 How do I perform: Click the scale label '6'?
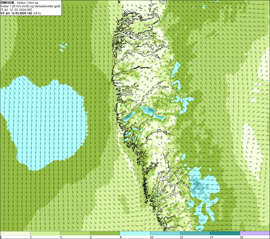91,237
